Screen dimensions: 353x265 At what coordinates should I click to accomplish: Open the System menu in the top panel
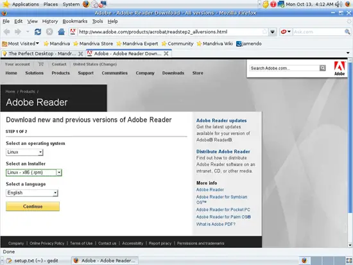(x=71, y=4)
